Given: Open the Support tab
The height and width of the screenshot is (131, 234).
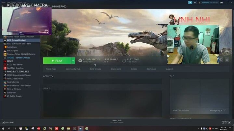Looking at the screenshot, I should [169, 69].
